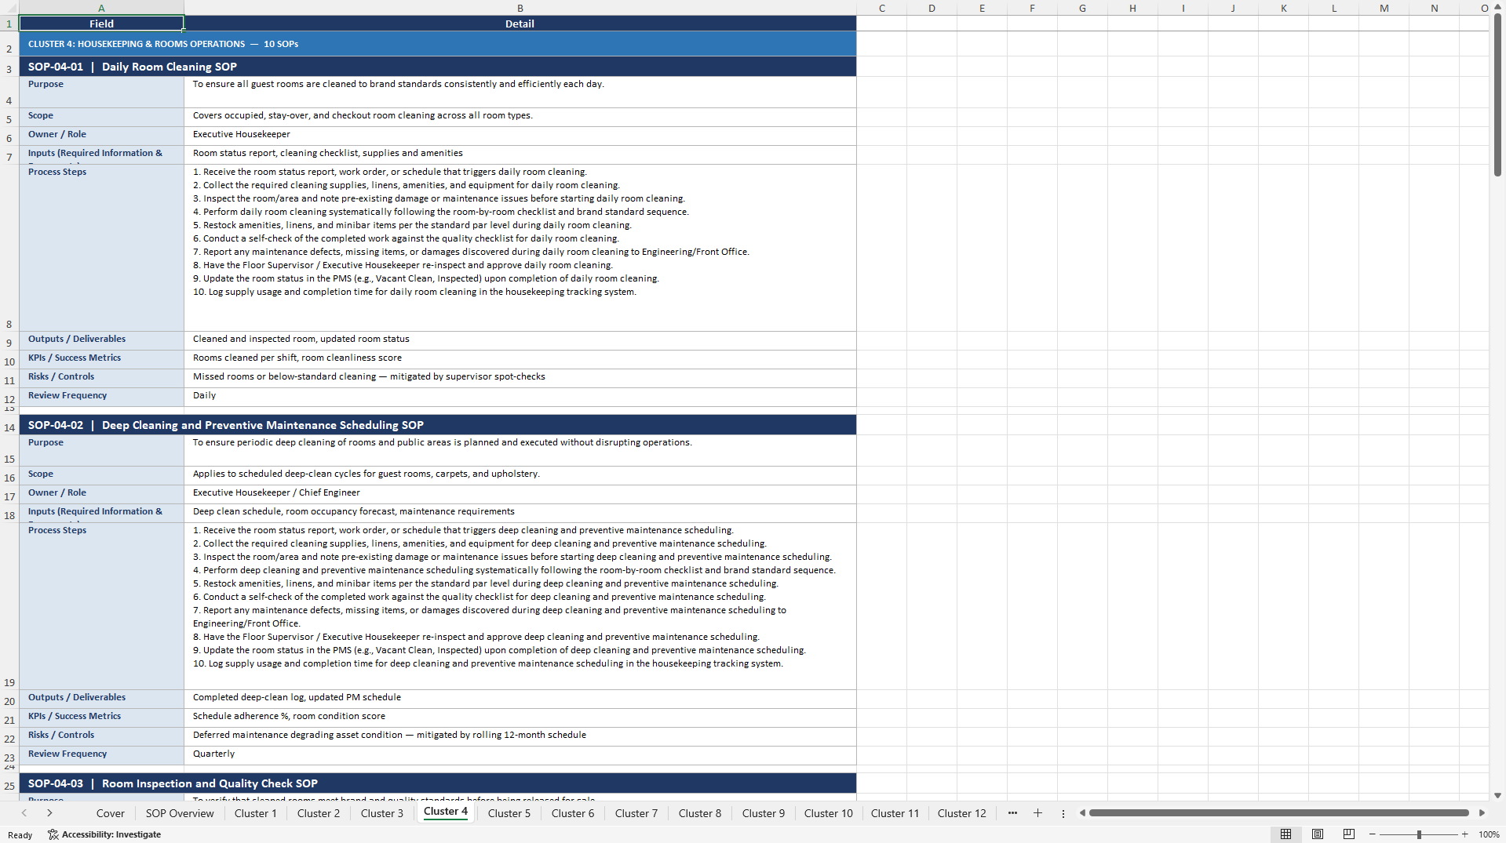Viewport: 1506px width, 843px height.
Task: Select SOP-04-01 Daily Room Cleaning title
Action: tap(438, 67)
